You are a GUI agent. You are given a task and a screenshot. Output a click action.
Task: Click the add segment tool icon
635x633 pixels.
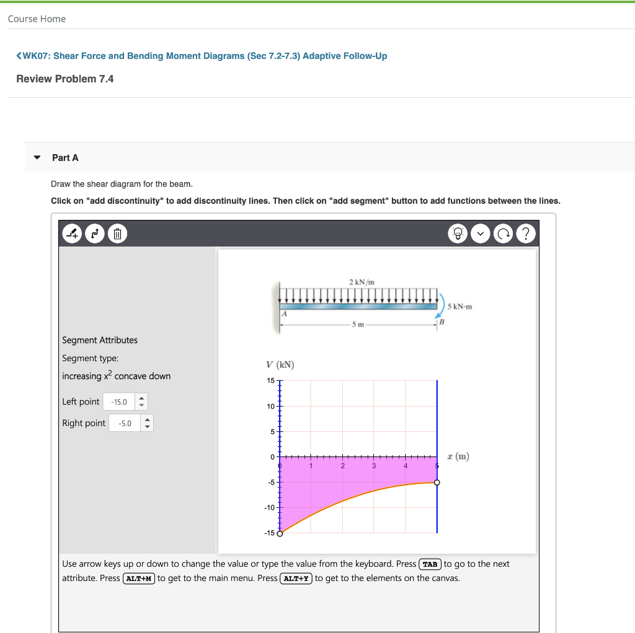click(x=72, y=234)
